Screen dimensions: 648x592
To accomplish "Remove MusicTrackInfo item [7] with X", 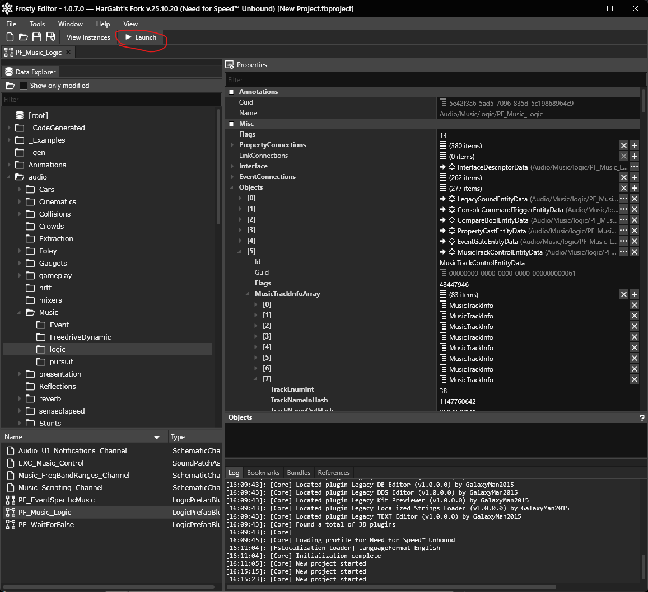I will (635, 379).
